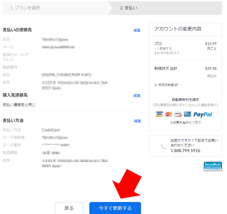227x214 pixels.
Task: Click the 支払い連絡先と同じ text
Action: click(19, 105)
